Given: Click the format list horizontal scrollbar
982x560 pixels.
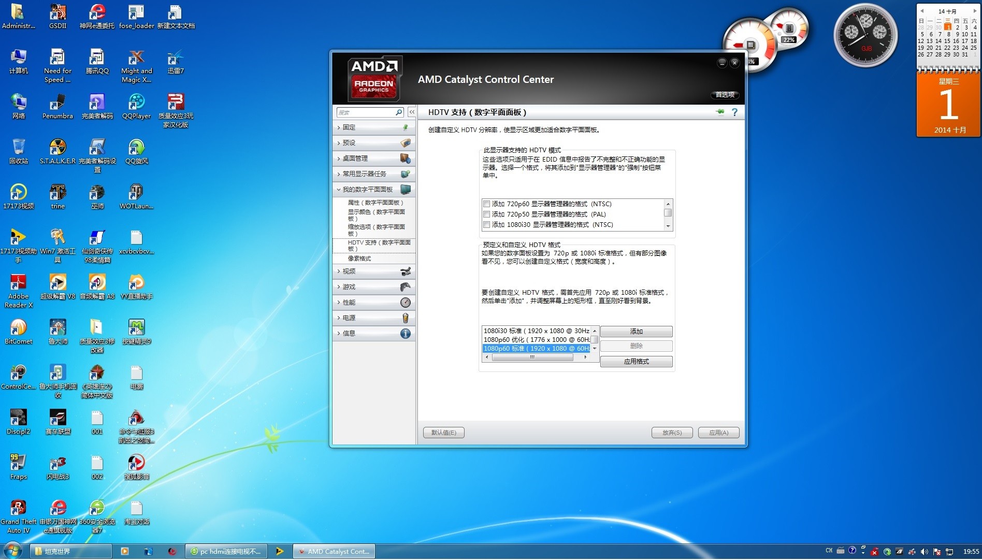Looking at the screenshot, I should (x=536, y=357).
